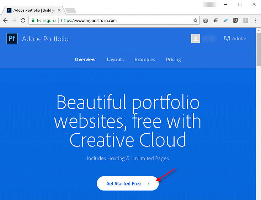This screenshot has width=261, height=200.
Task: Maximize the browser window
Action: pos(239,5)
